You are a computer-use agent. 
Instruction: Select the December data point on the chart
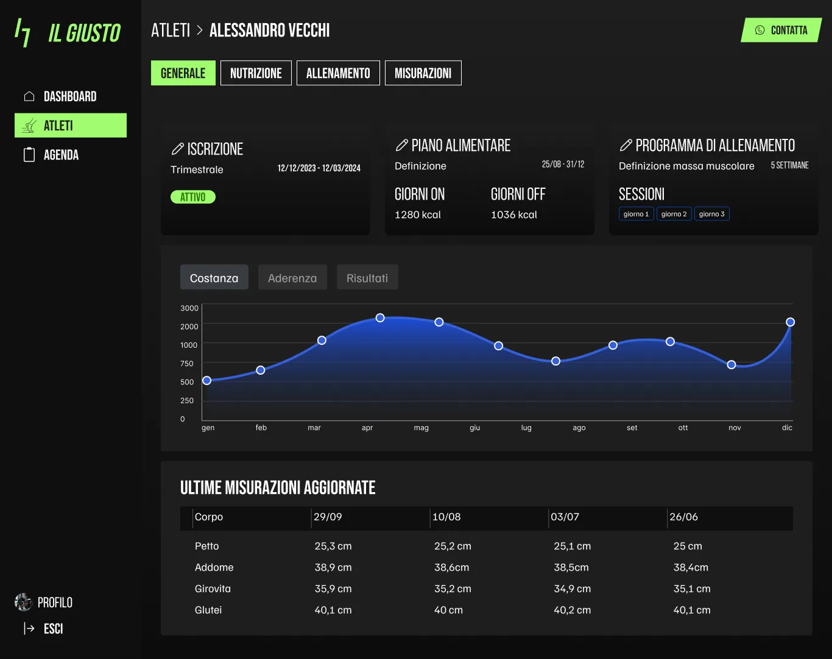[790, 322]
